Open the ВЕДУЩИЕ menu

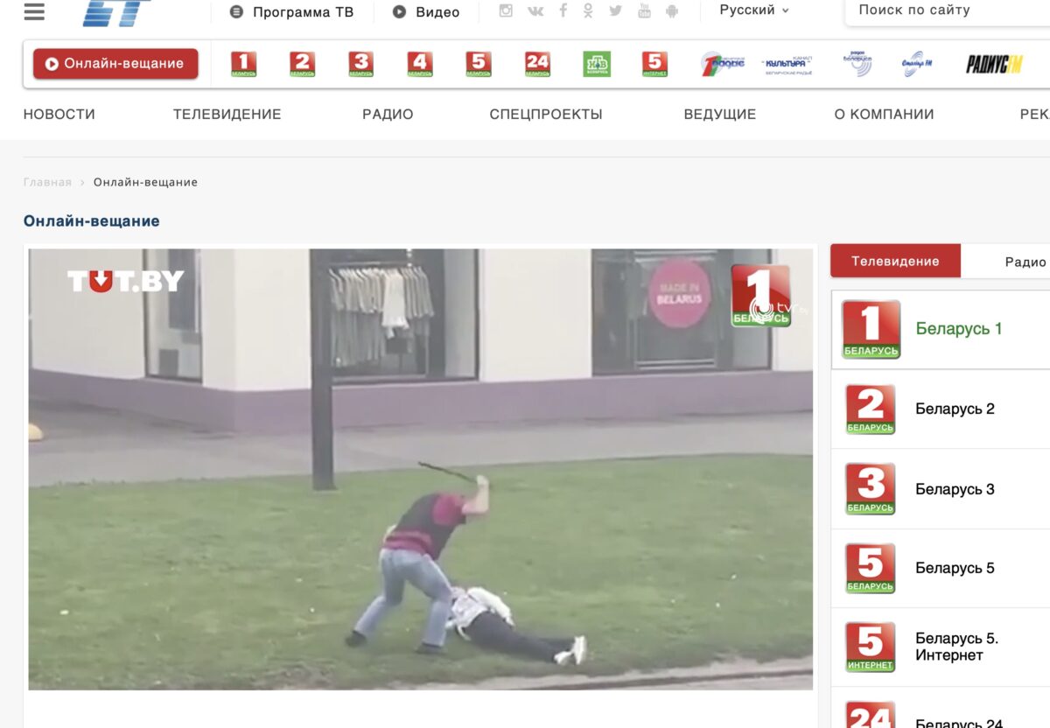(x=720, y=115)
